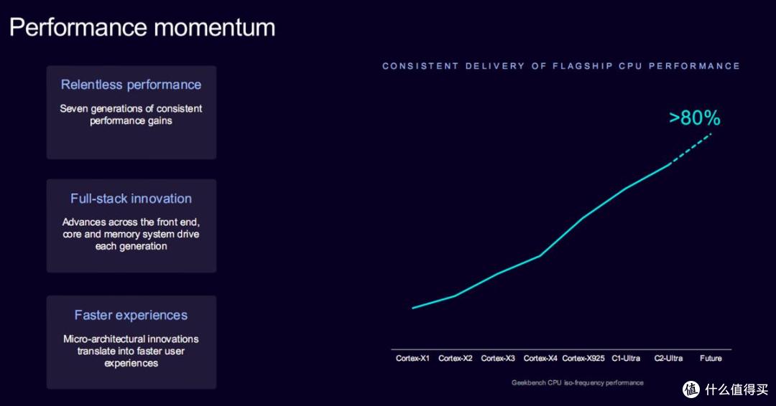Select the Relentless performance card heading
This screenshot has width=776, height=406.
click(131, 85)
